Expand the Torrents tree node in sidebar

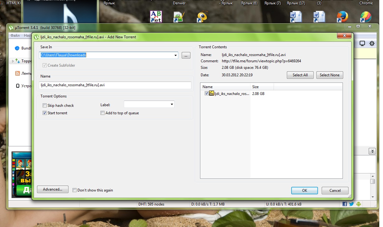click(x=13, y=61)
